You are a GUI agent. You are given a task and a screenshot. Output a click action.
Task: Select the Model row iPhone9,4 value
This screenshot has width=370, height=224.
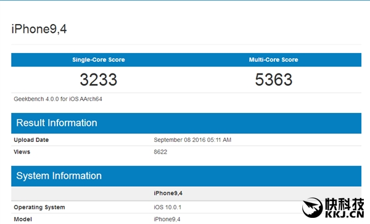coord(167,219)
